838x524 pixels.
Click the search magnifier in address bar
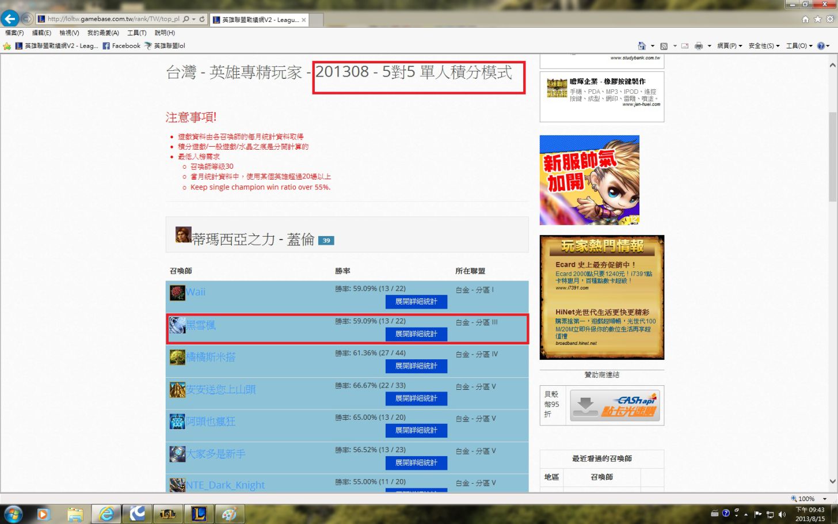tap(186, 19)
